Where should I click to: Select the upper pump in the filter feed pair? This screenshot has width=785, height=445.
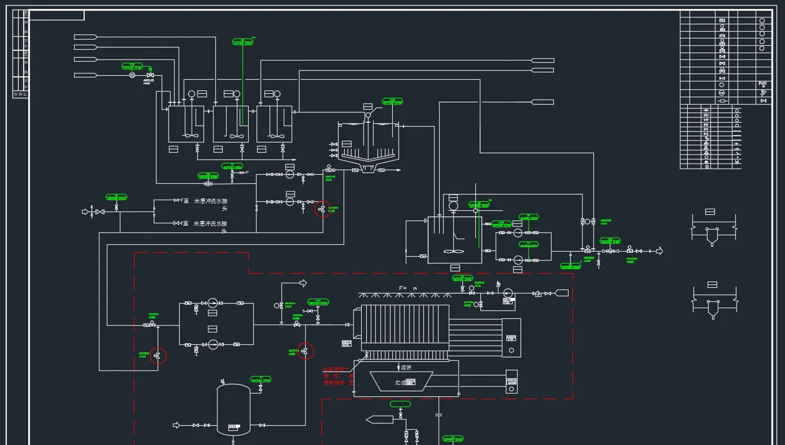[212, 303]
